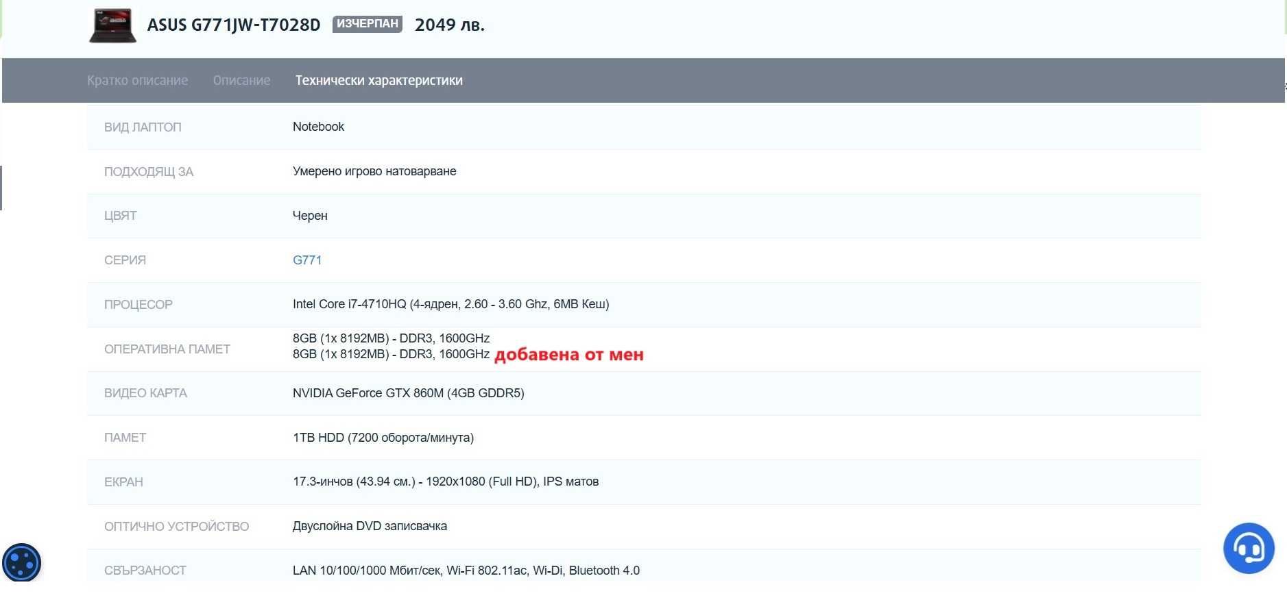Open the cookie settings icon
The height and width of the screenshot is (600, 1287).
click(22, 563)
